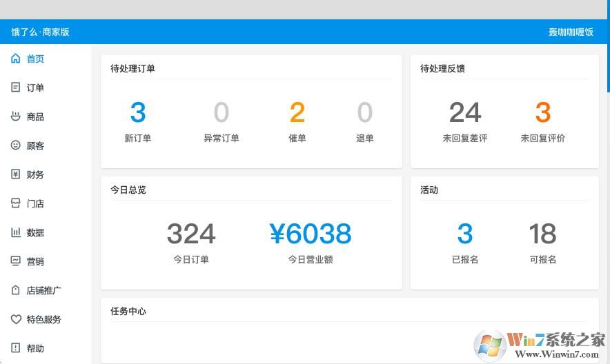
Task: Click the shop promotion (店铺推广) icon
Action: pos(16,290)
